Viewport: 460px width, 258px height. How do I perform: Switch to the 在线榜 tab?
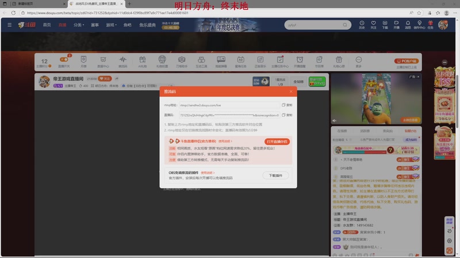(342, 131)
